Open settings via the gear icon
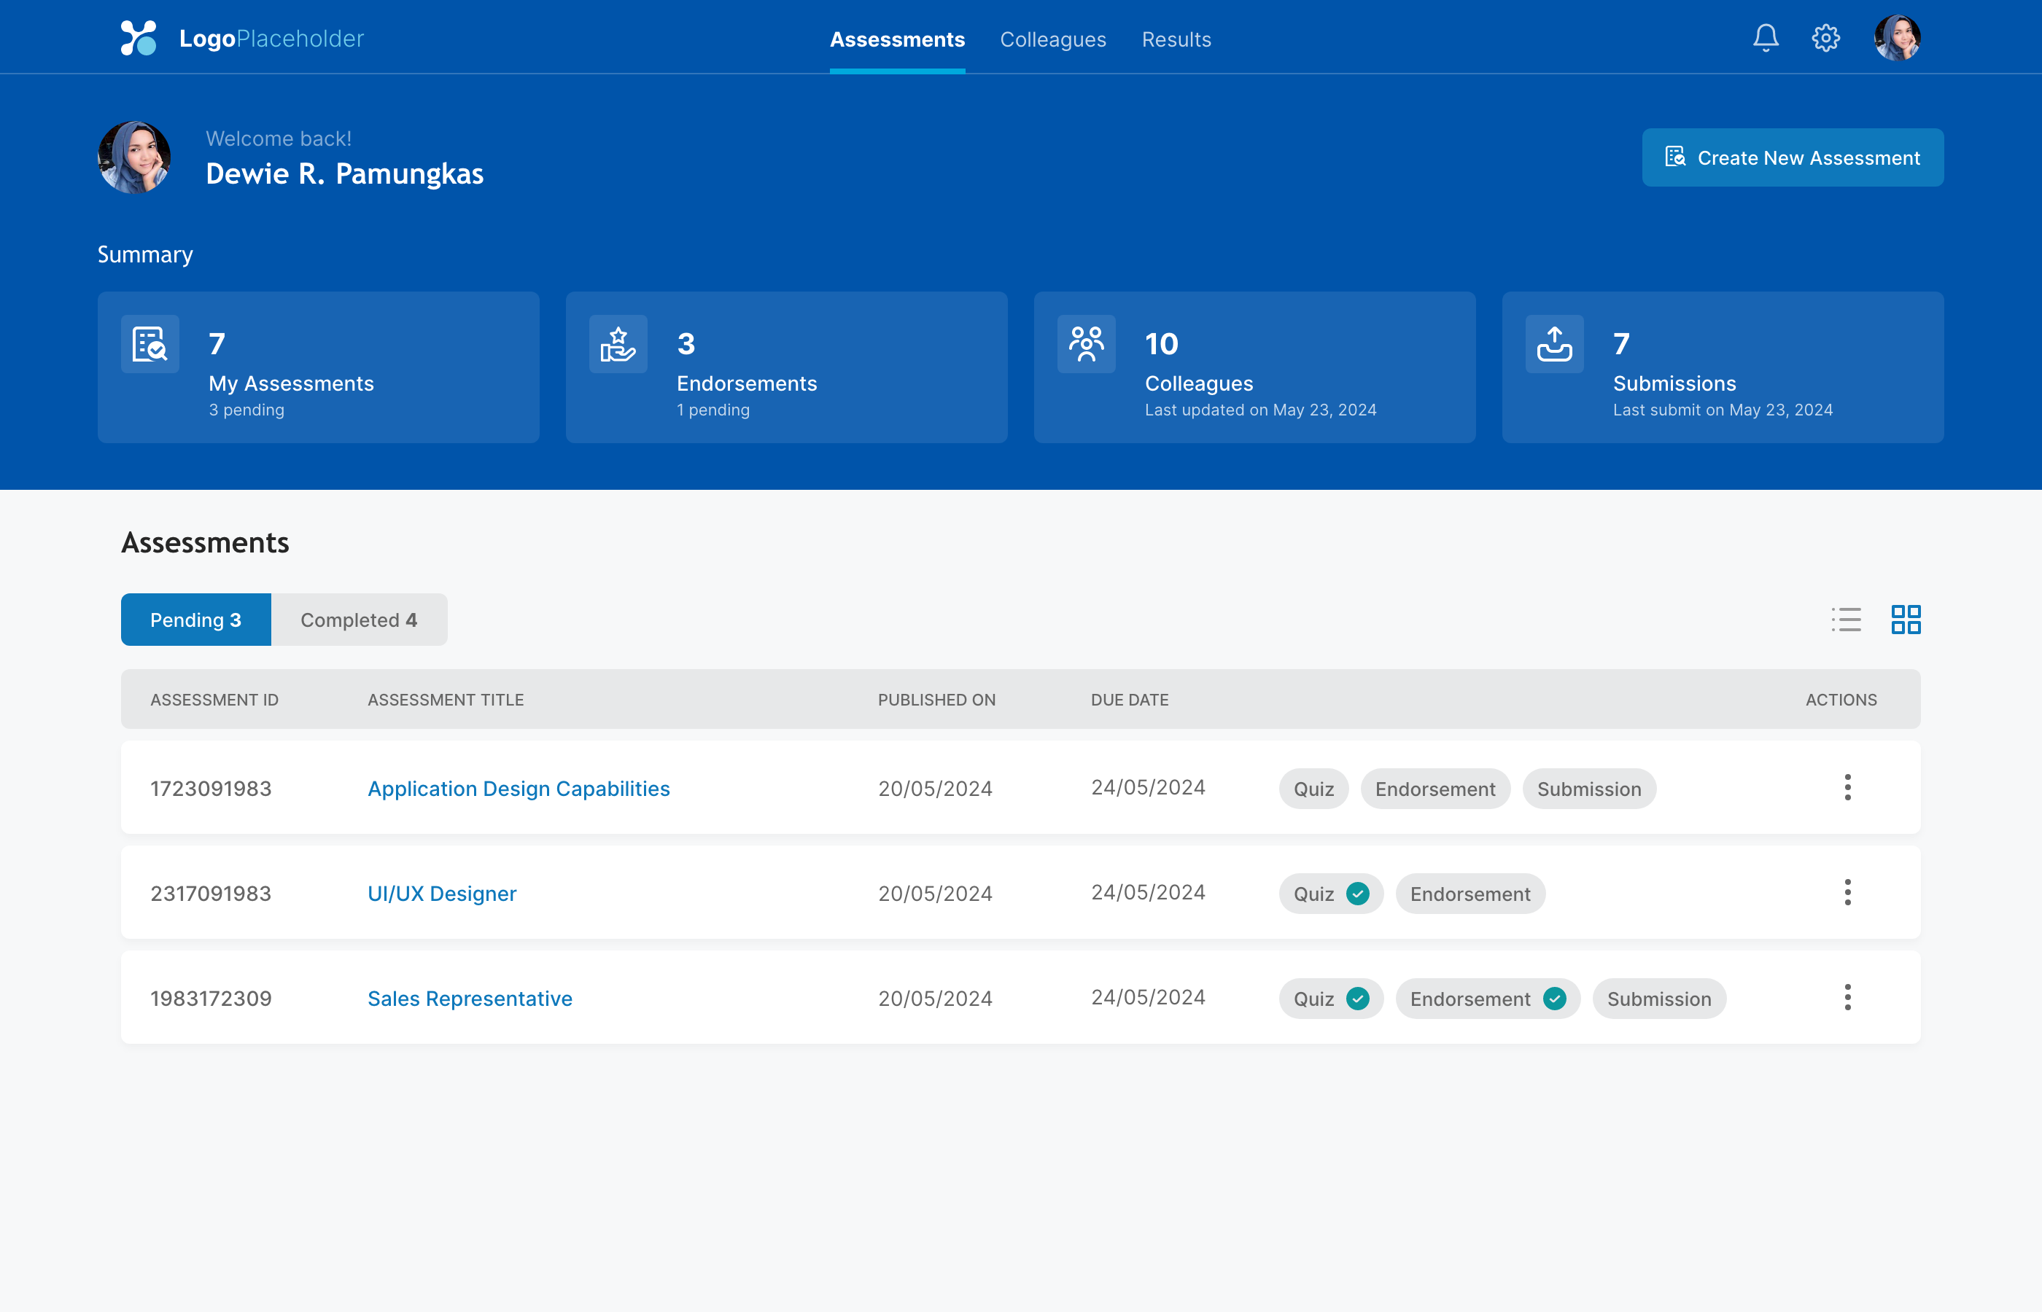The height and width of the screenshot is (1312, 2042). click(1825, 39)
